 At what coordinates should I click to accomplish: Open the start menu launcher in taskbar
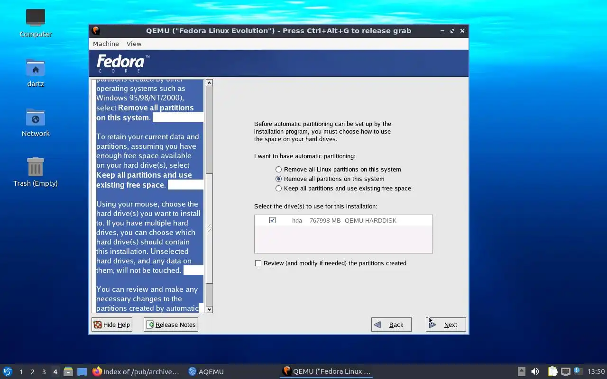pyautogui.click(x=8, y=371)
